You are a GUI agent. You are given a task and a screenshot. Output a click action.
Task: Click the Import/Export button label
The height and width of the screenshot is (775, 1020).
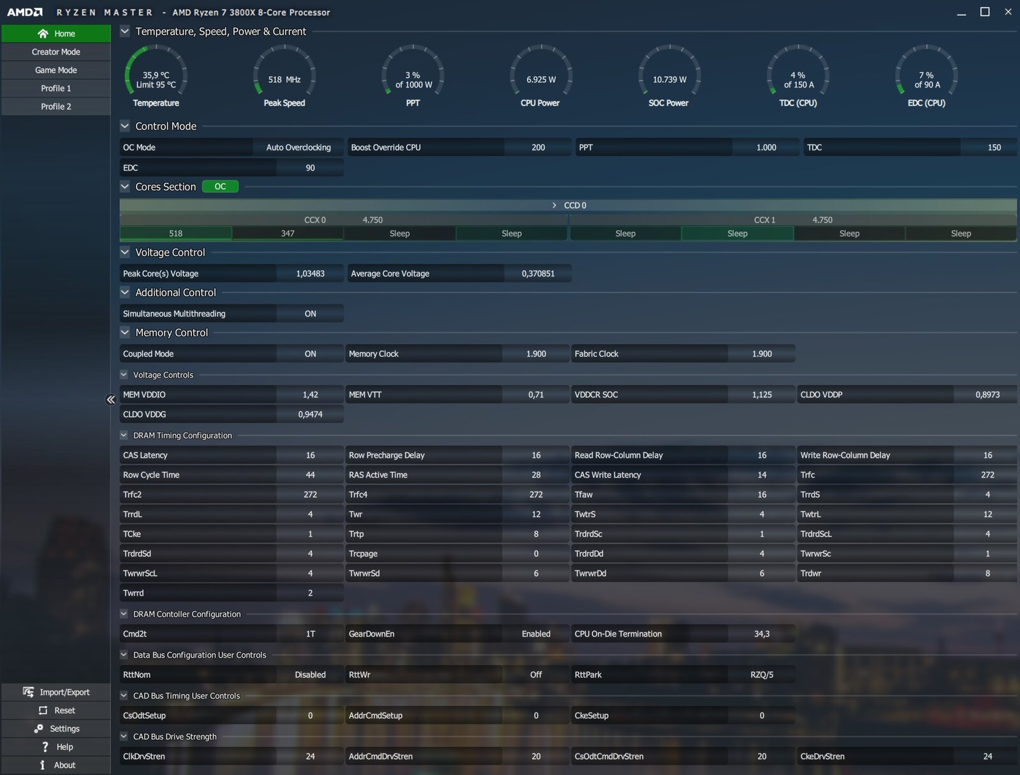click(x=64, y=692)
